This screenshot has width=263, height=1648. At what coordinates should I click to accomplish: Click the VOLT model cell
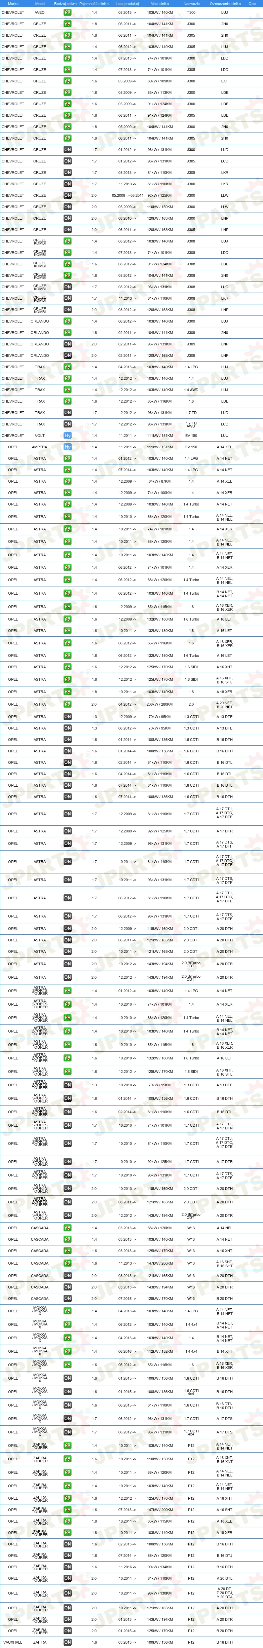(x=40, y=436)
